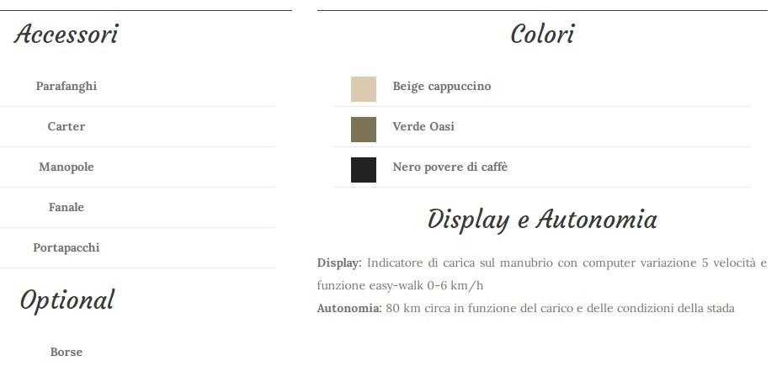Click the Display e Autonomia heading

pos(542,220)
